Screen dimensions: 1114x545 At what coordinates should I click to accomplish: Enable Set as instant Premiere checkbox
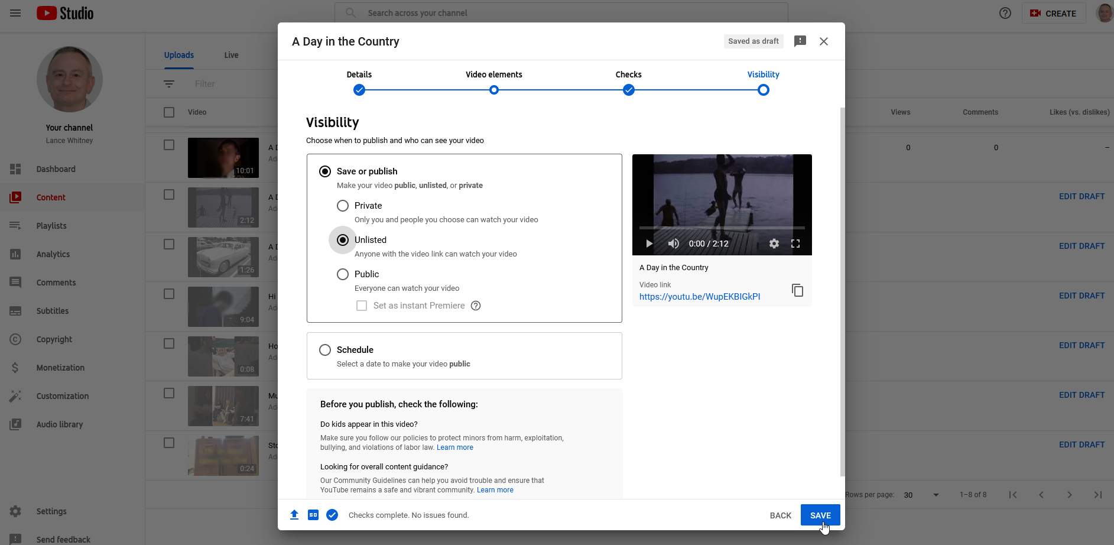[x=362, y=306]
